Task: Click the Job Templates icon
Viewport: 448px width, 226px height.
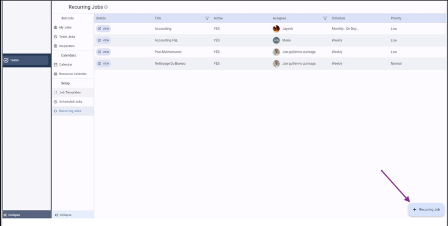Action: coord(55,92)
